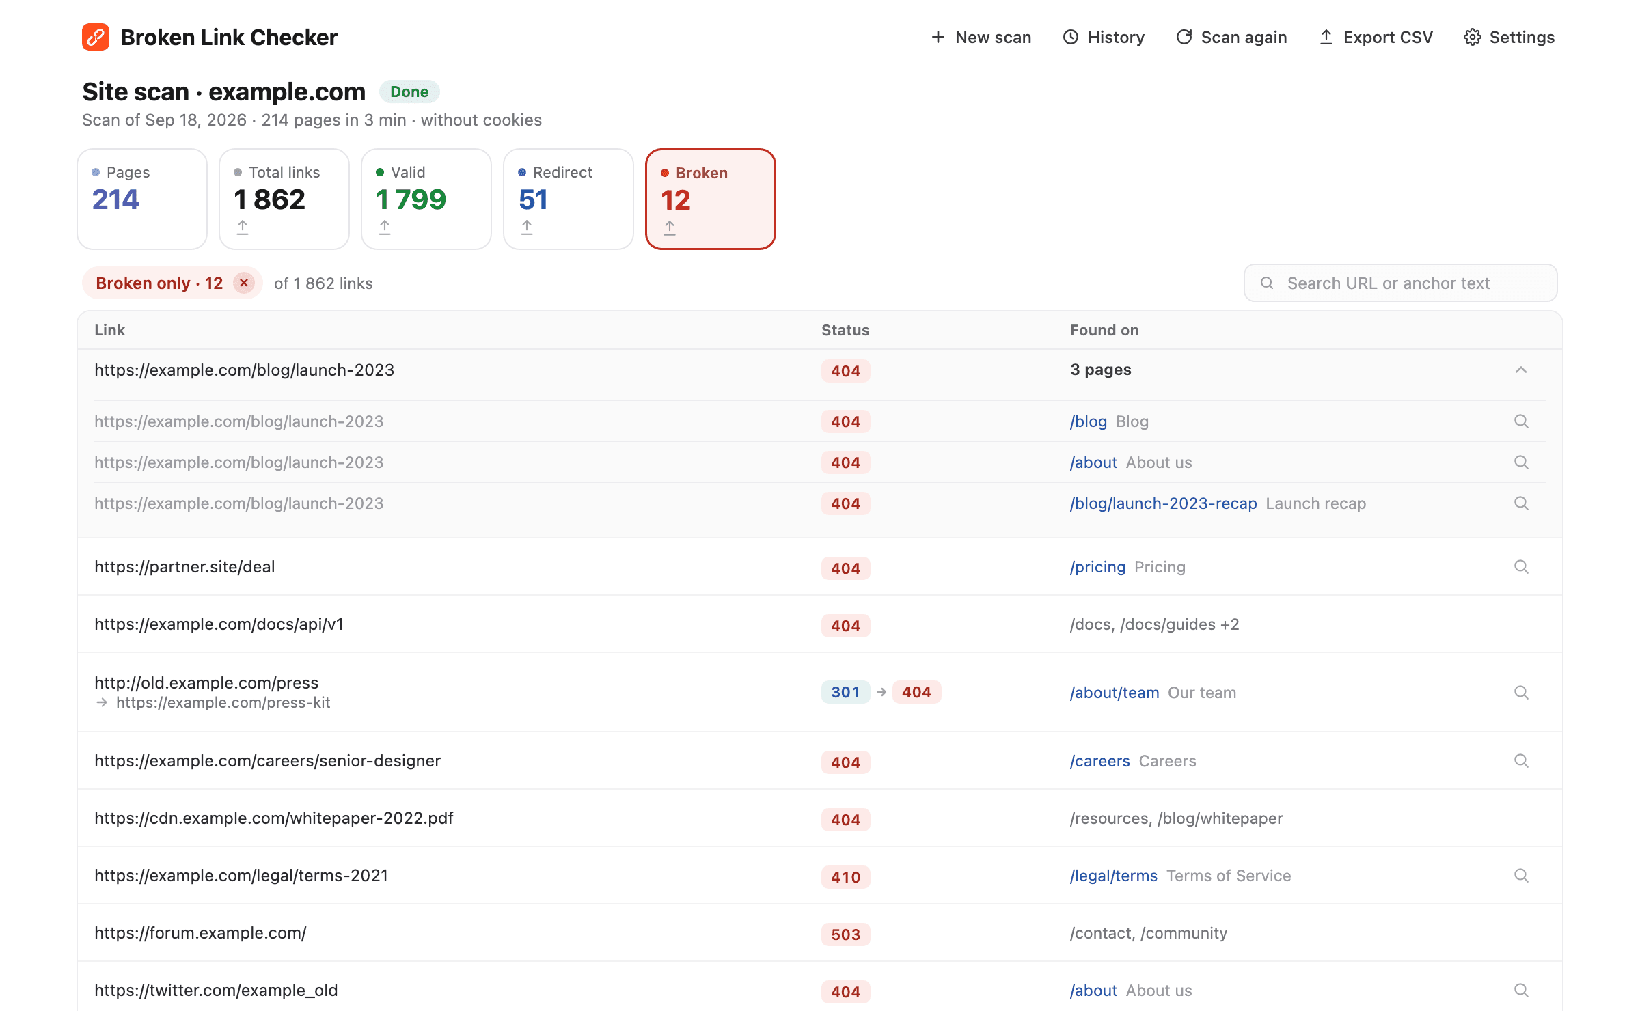Click the Broken Link Checker logo icon

[x=96, y=37]
